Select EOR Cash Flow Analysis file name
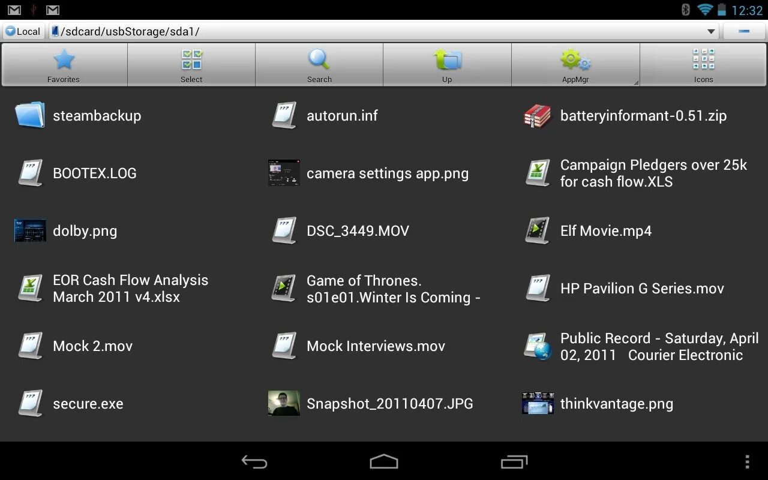The width and height of the screenshot is (768, 480). (131, 289)
